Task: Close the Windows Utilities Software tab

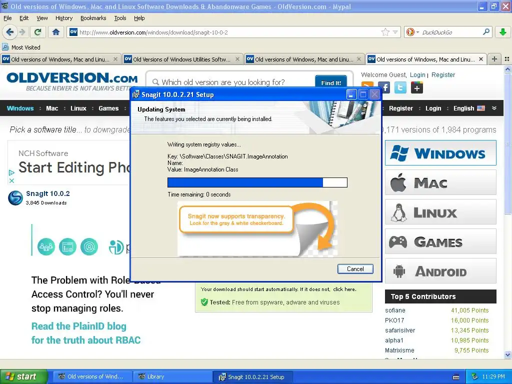Action: click(237, 59)
